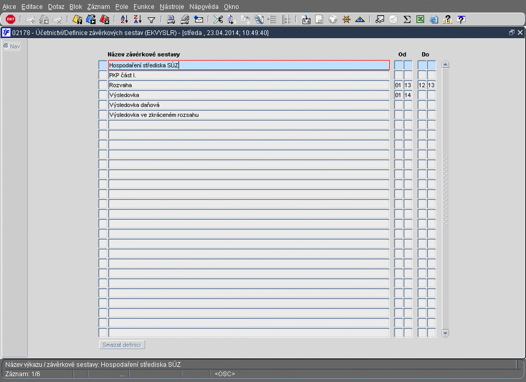Select the Hospodaření střediska SÚZ field

pyautogui.click(x=249, y=65)
